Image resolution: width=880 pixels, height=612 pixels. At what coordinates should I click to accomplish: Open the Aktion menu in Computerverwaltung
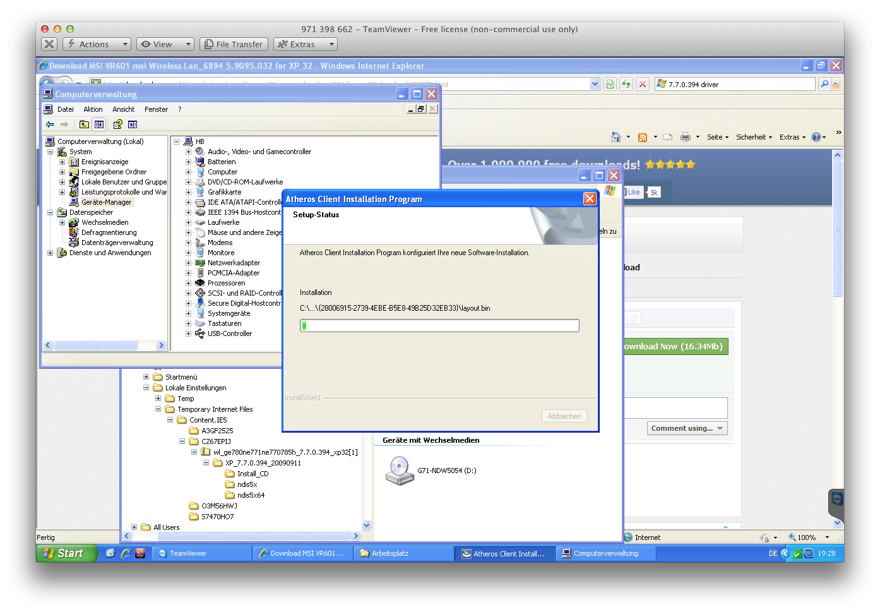[93, 109]
